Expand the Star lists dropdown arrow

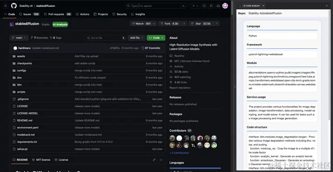[x=216, y=24]
